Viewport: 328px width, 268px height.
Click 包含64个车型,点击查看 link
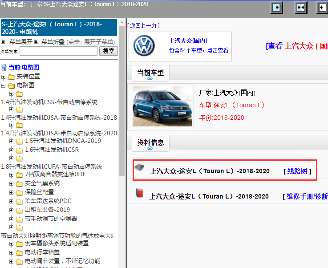(x=198, y=50)
